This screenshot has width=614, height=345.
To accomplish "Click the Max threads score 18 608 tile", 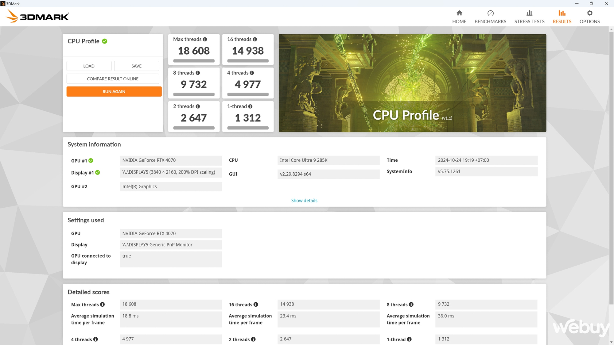I will coord(194,49).
